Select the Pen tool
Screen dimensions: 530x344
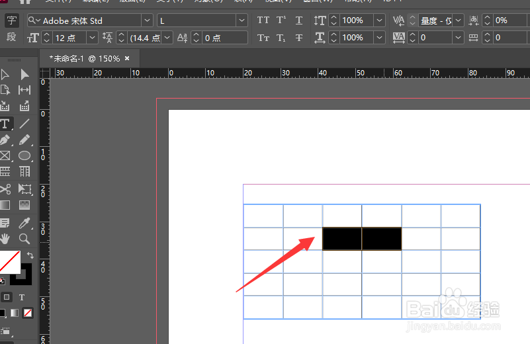pyautogui.click(x=5, y=140)
